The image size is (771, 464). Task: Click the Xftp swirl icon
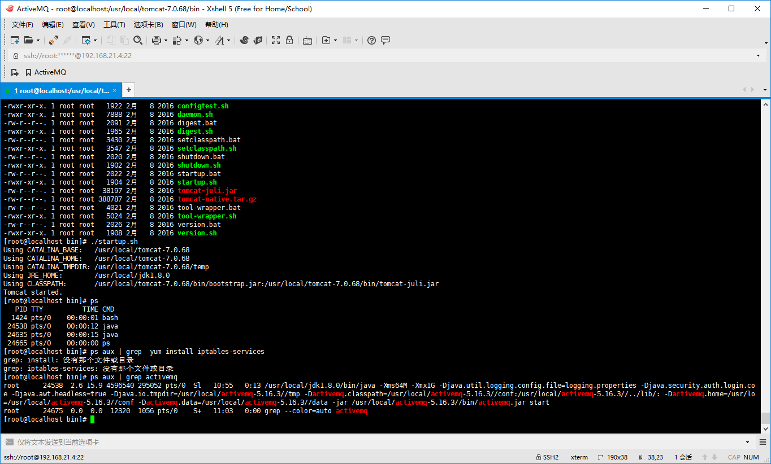click(244, 40)
